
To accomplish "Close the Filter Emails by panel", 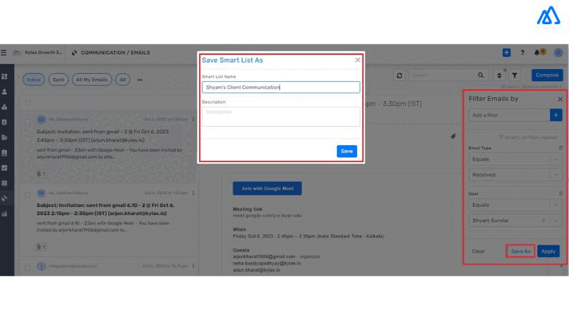I will click(x=560, y=99).
